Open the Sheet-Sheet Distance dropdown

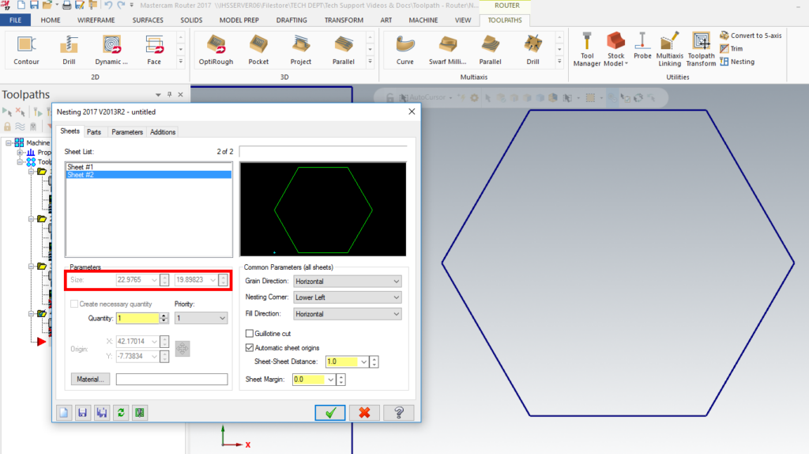(363, 361)
